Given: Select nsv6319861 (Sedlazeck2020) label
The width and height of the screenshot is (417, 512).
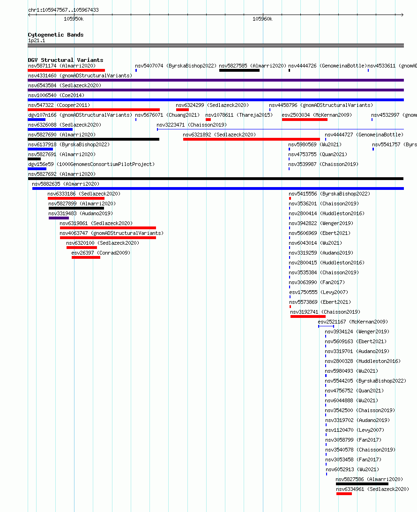Looking at the screenshot, I should tap(96, 223).
